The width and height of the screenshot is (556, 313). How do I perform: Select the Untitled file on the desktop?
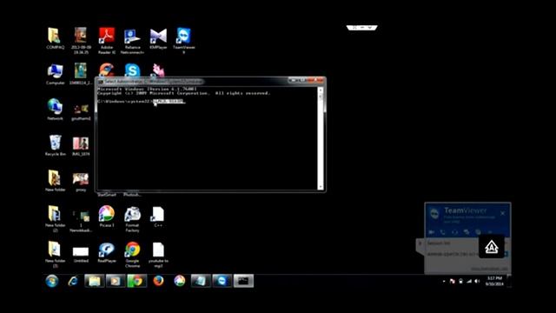tap(81, 255)
